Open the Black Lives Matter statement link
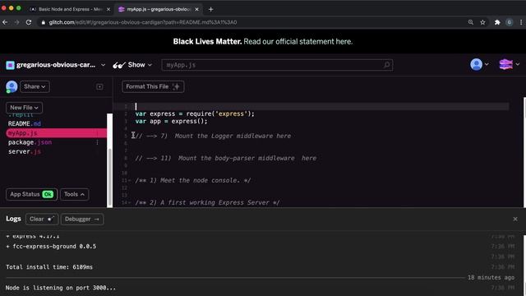Image resolution: width=526 pixels, height=296 pixels. 298,42
